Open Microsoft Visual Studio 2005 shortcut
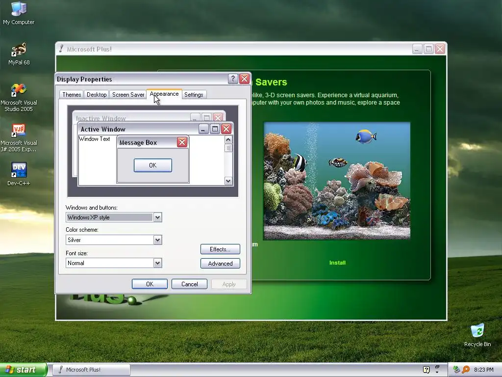 coord(19,97)
